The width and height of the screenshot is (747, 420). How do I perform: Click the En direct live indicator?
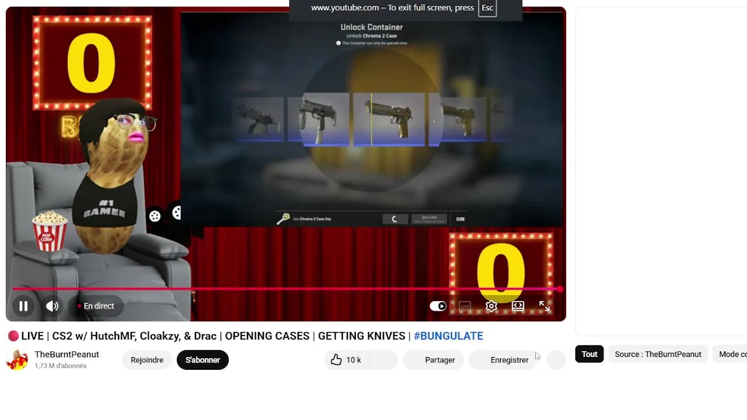(x=96, y=306)
